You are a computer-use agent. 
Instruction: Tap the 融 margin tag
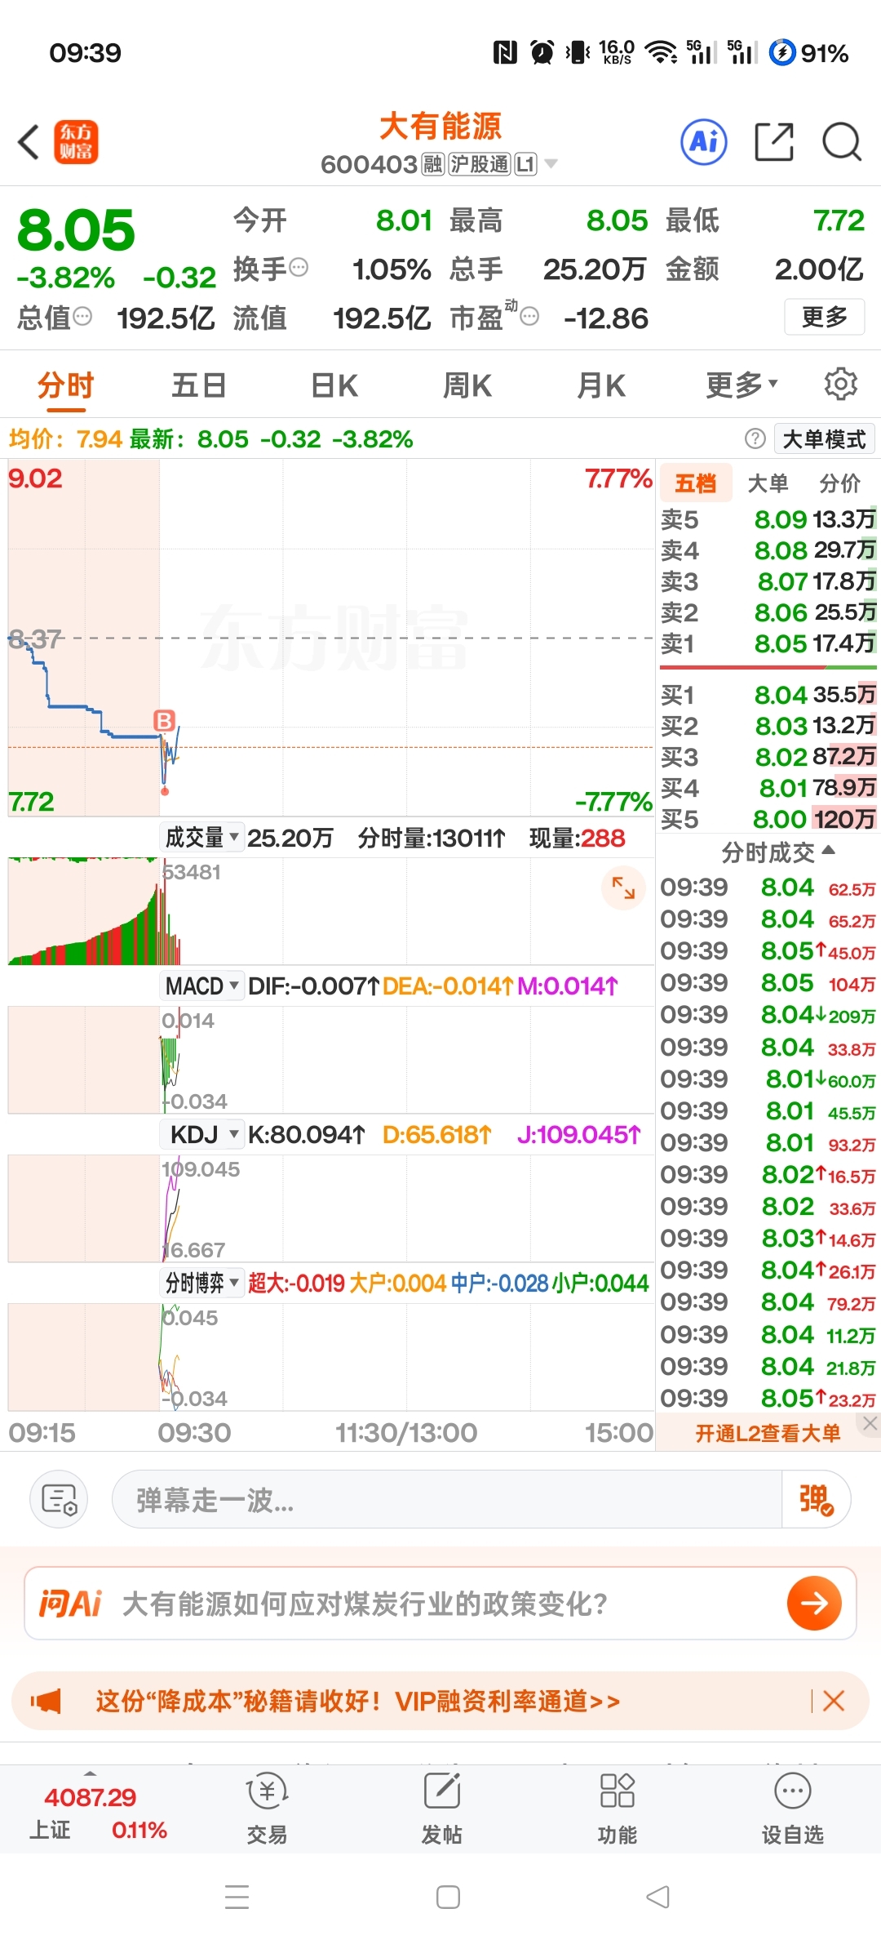[432, 164]
